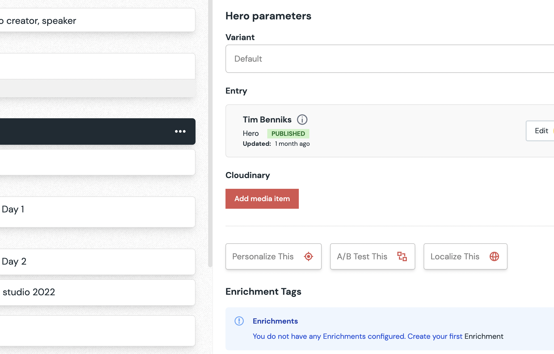Click the A/B Test This button
Screen dimensions: 554x354
[x=372, y=256]
